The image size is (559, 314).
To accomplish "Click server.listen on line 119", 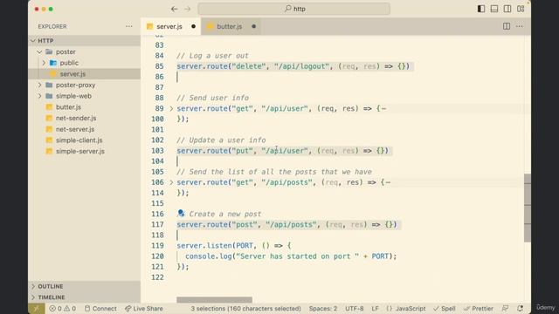I will point(204,246).
